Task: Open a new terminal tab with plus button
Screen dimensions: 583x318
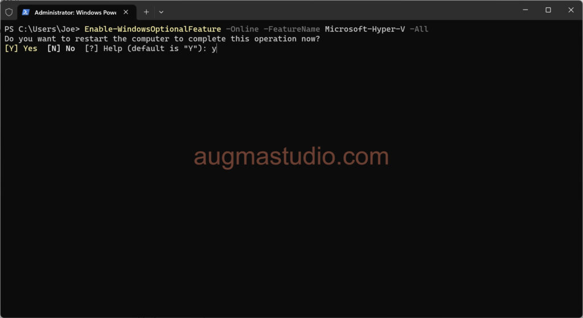Action: [146, 12]
